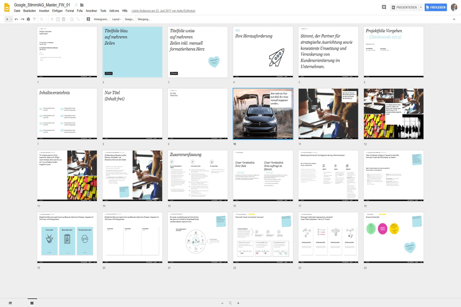
Task: Zoom out with the minus button
Action: (x=222, y=303)
